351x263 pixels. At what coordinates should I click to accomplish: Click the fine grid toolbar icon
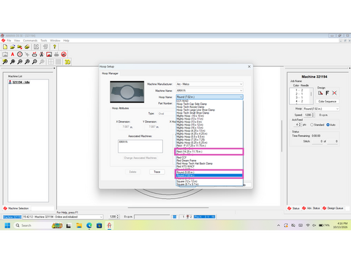pos(58,62)
